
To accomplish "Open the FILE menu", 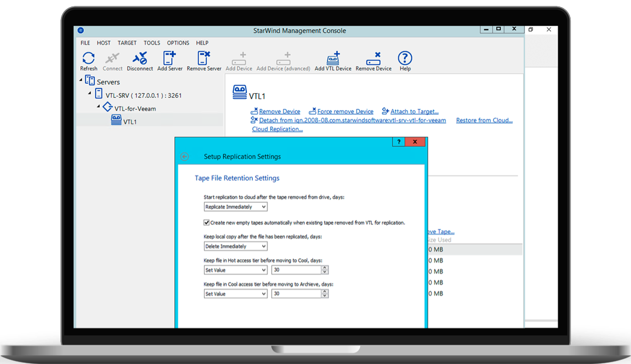I will tap(85, 43).
